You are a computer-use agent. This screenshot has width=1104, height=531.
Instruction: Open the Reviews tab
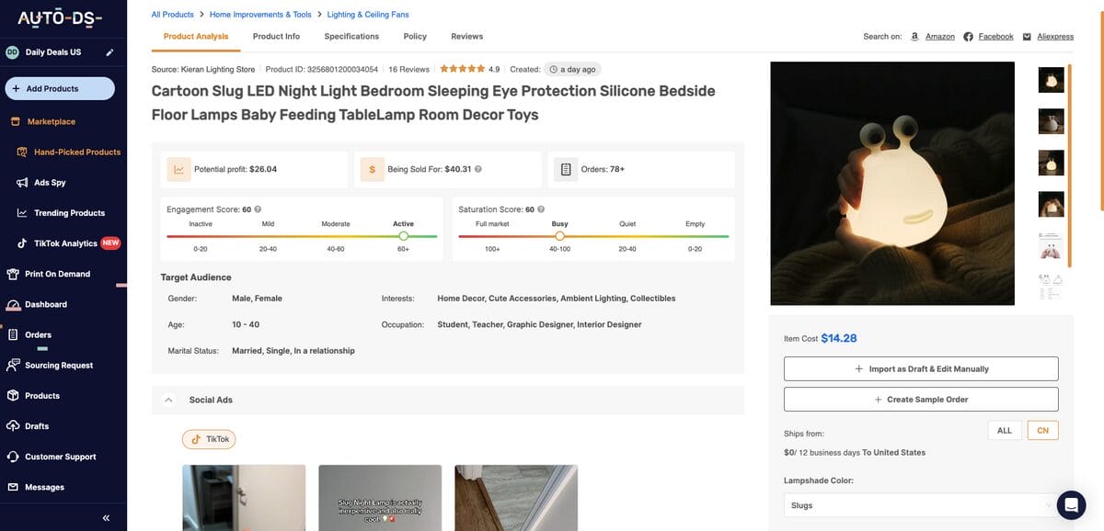[x=466, y=37]
